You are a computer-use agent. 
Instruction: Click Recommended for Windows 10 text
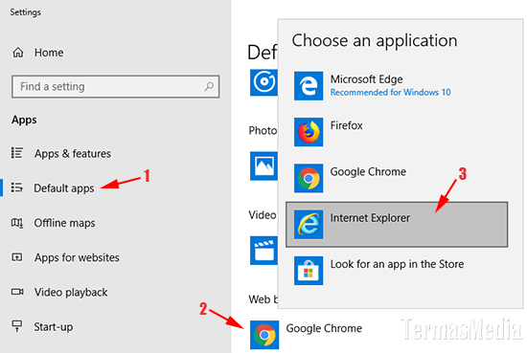(390, 92)
